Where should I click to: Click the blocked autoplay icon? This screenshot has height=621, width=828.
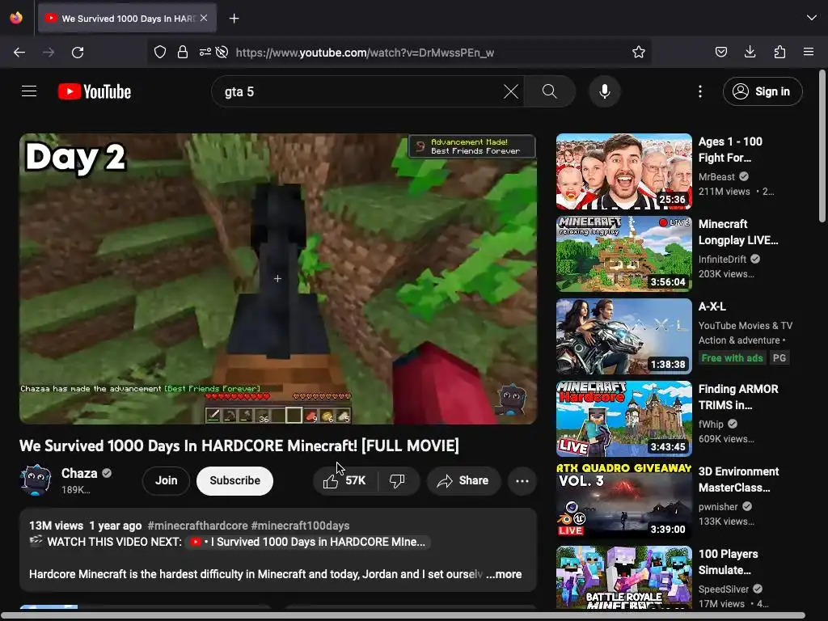[222, 52]
